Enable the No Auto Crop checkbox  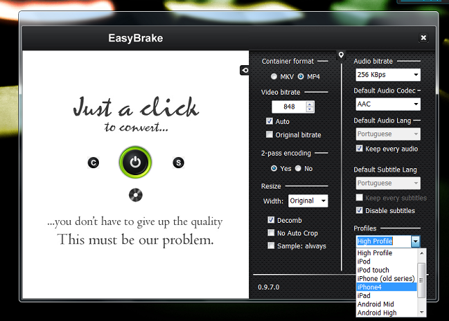coord(271,233)
